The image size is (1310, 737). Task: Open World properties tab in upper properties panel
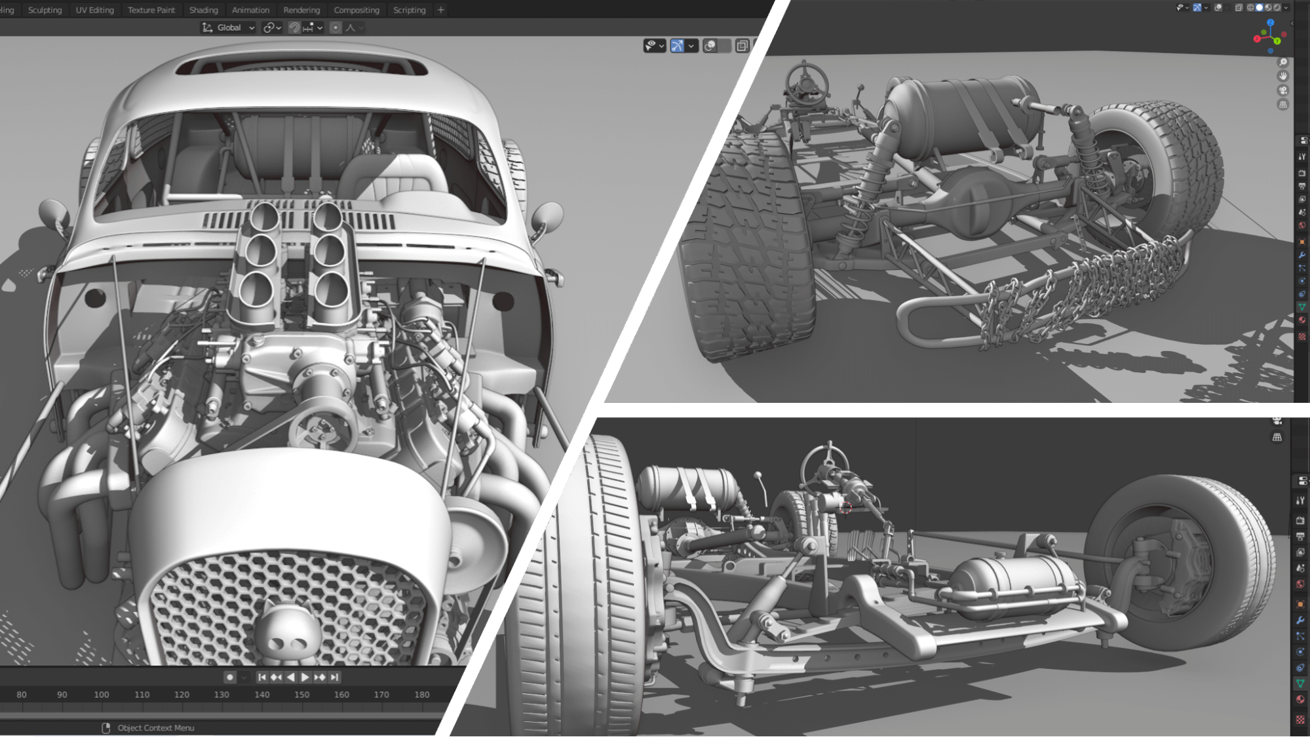pos(1301,225)
